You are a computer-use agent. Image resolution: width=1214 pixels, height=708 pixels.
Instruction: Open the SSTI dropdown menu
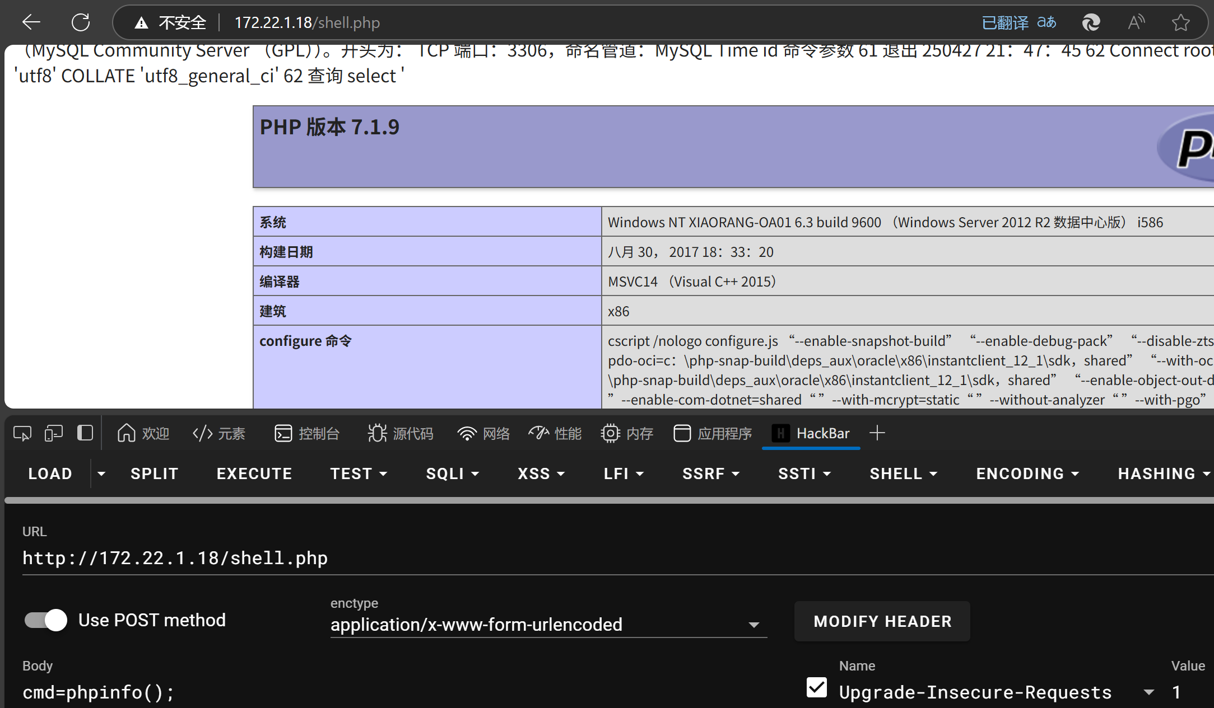(804, 473)
